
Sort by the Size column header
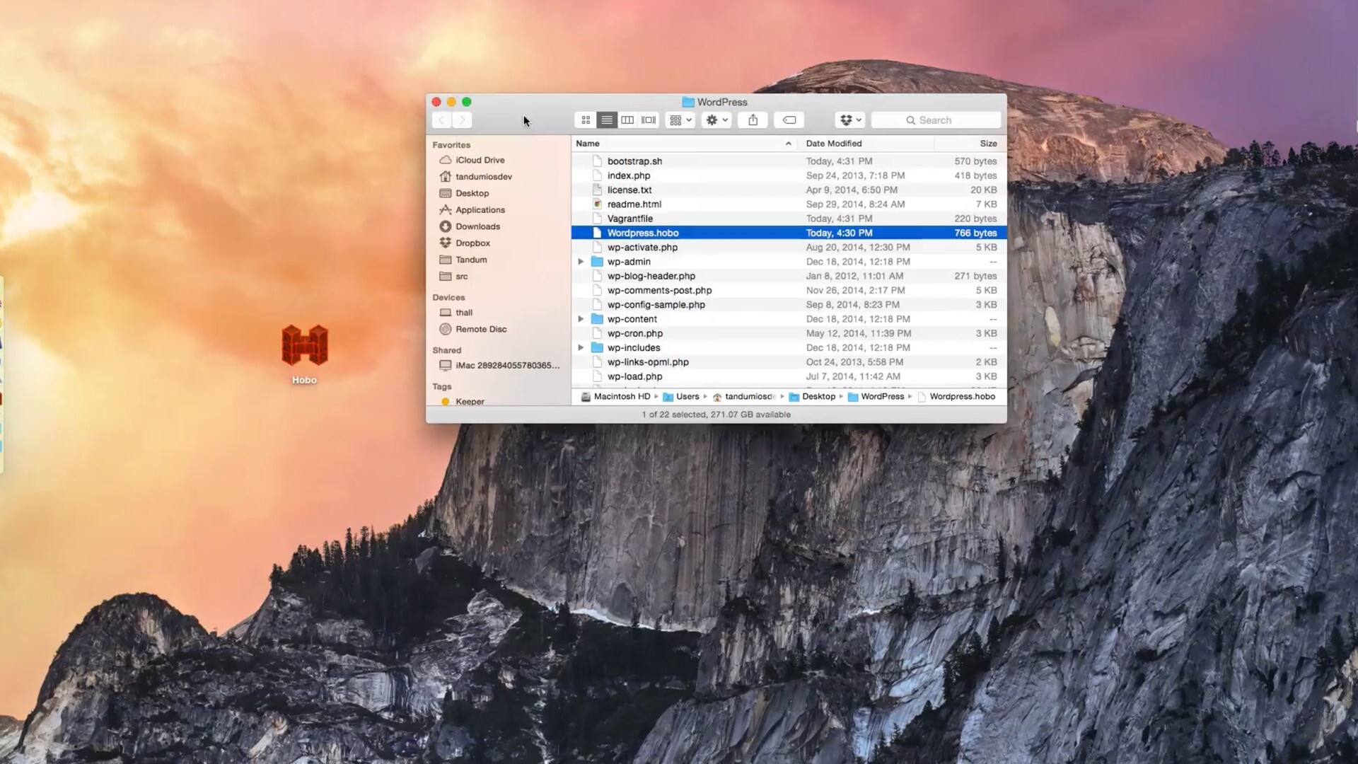pyautogui.click(x=970, y=144)
